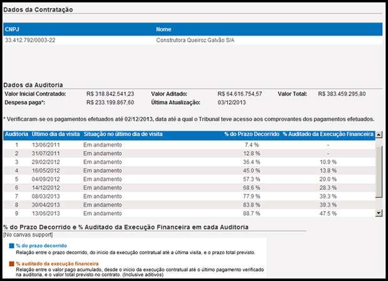Click the orange '% auditado' legend square
The image size is (388, 281).
coord(12,264)
